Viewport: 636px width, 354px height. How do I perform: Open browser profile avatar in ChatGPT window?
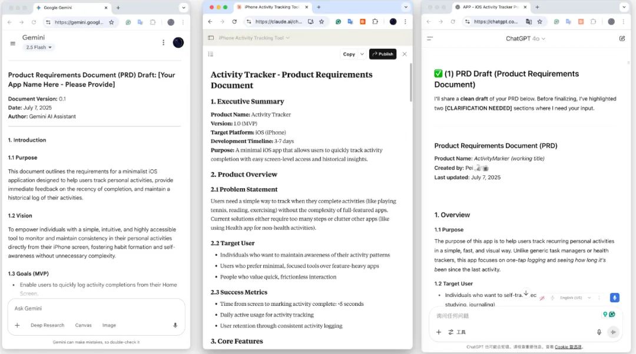[611, 22]
